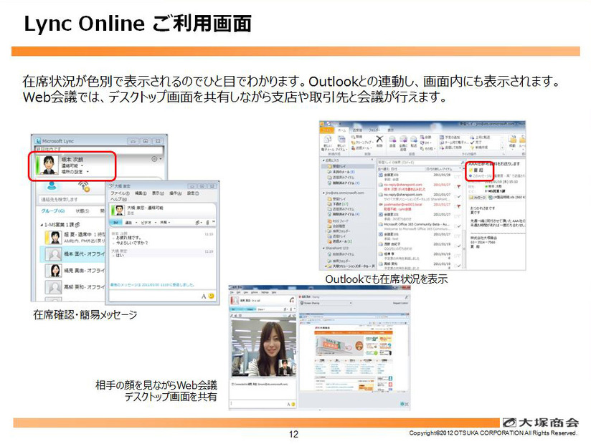Click the メッセージ button in Outlook reading pane
This screenshot has width=591, height=444.
click(477, 197)
